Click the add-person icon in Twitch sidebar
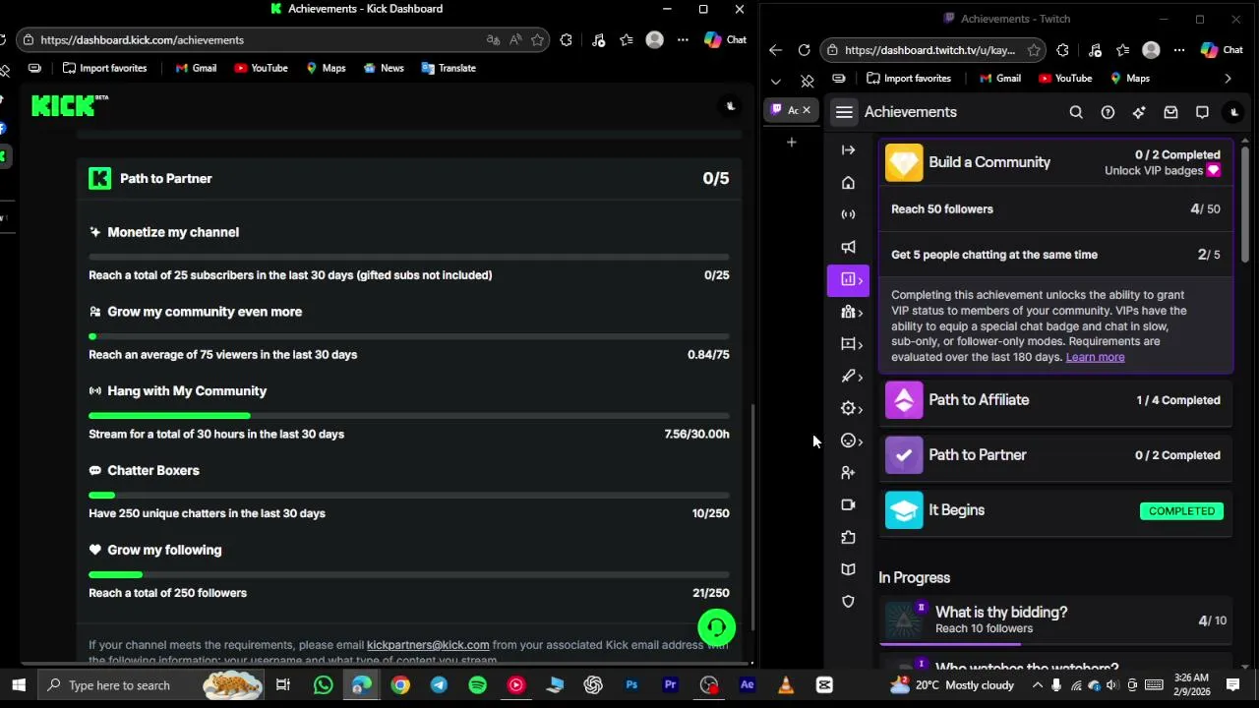Image resolution: width=1259 pixels, height=708 pixels. pos(848,473)
